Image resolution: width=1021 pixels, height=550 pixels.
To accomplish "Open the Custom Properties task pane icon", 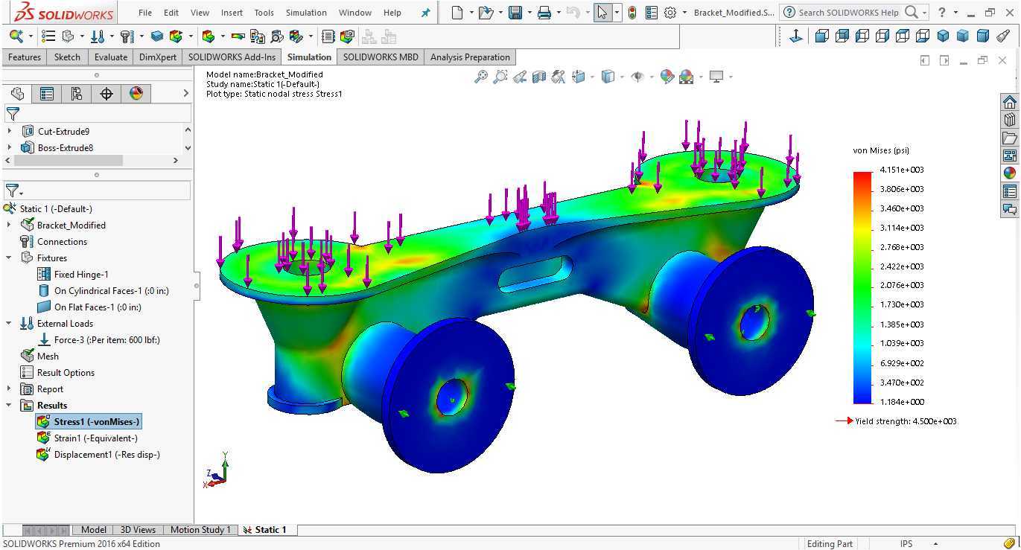I will click(1010, 191).
